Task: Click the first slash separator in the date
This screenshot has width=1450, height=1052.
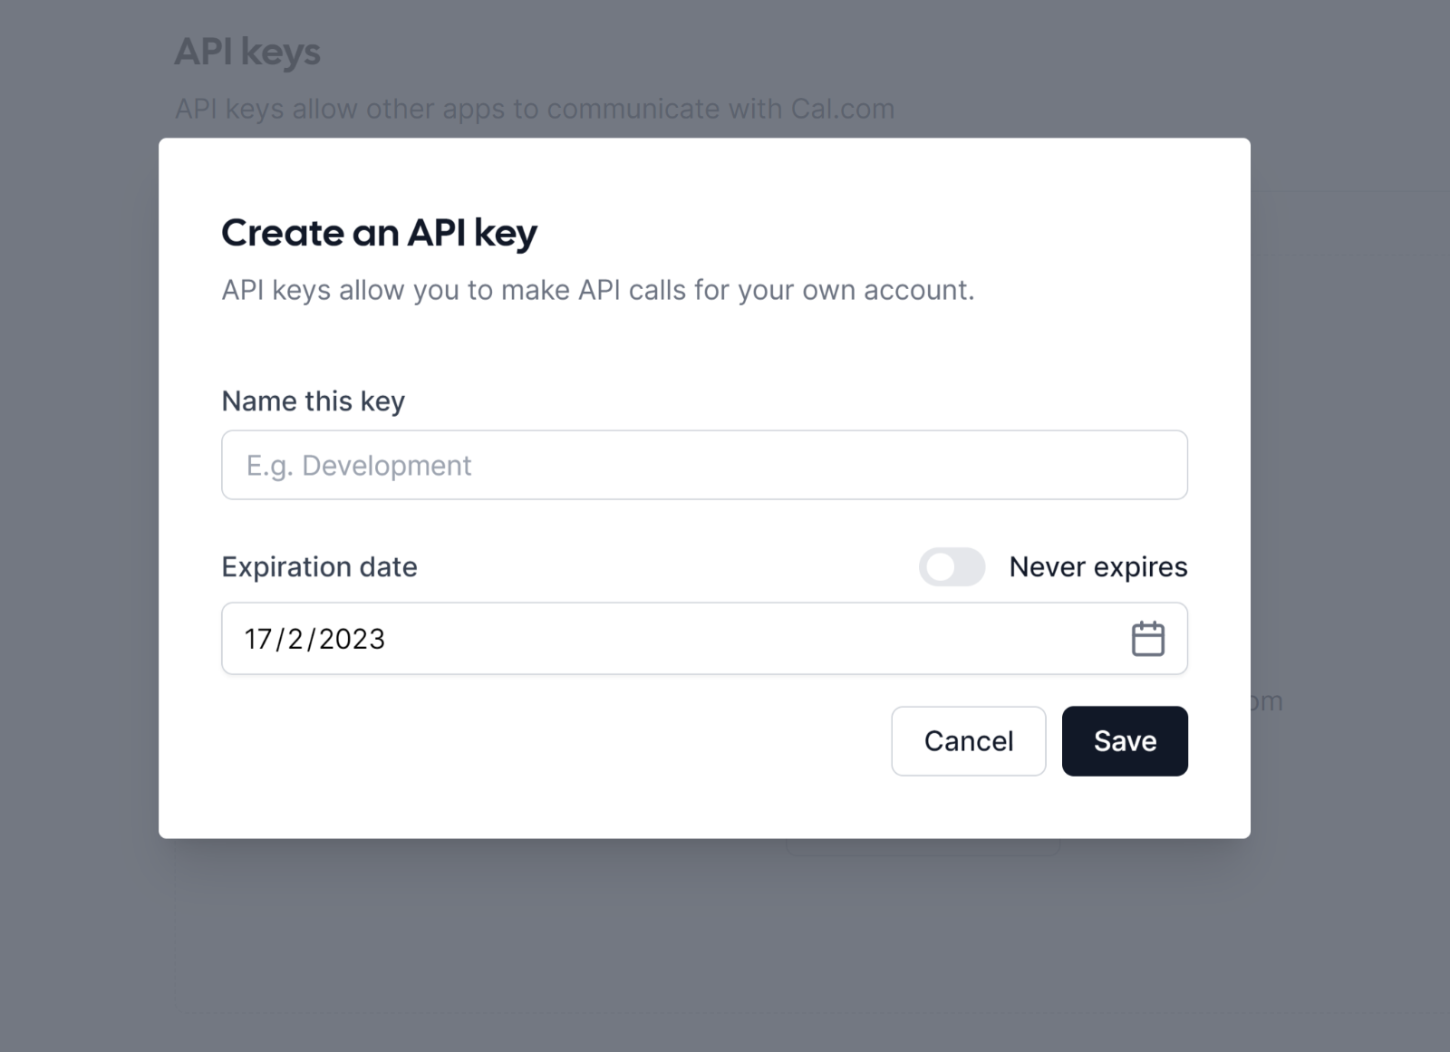Action: pyautogui.click(x=280, y=639)
